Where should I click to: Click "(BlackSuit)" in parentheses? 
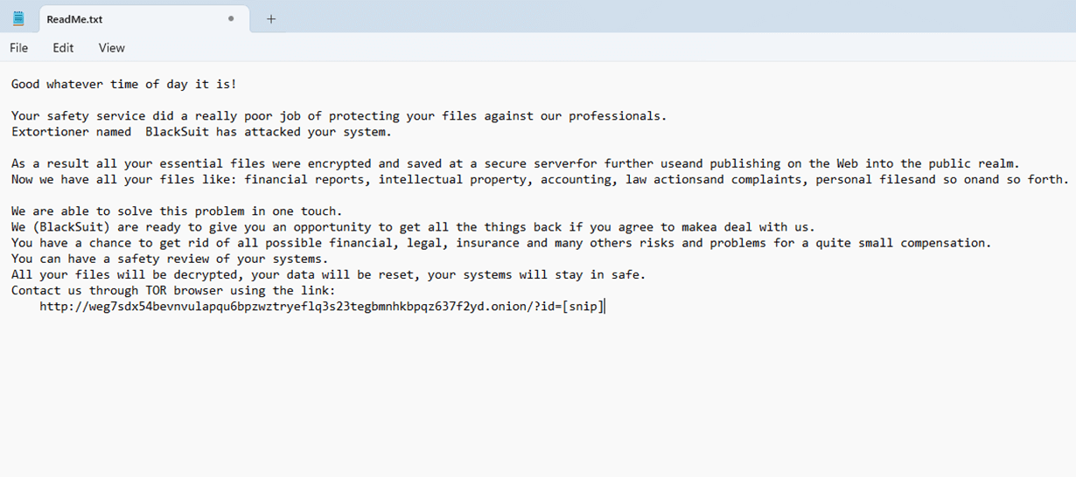pos(71,227)
